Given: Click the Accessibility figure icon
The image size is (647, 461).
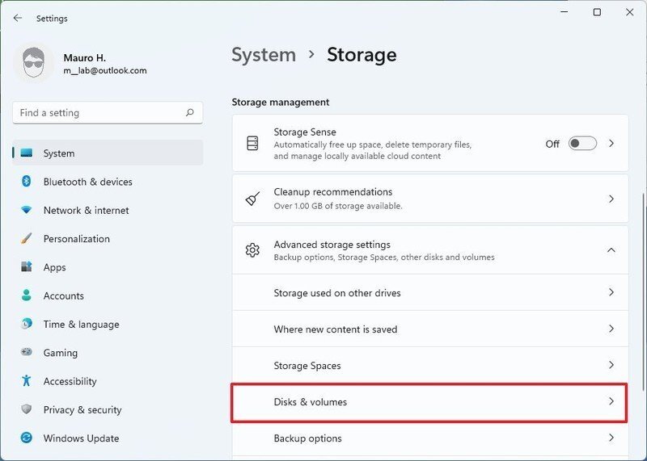Looking at the screenshot, I should [27, 381].
